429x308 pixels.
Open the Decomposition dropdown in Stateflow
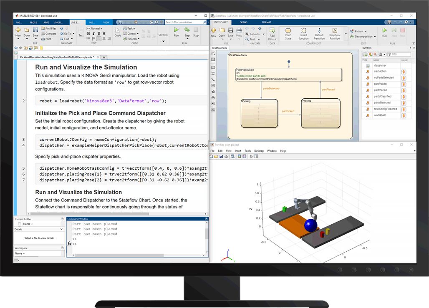coord(363,36)
